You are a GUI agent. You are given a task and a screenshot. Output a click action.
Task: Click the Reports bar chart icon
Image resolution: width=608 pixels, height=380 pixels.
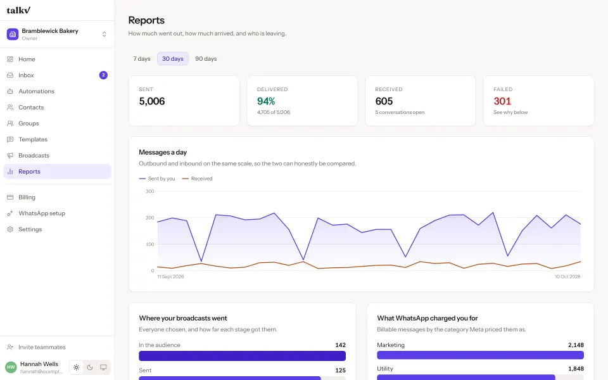(10, 172)
